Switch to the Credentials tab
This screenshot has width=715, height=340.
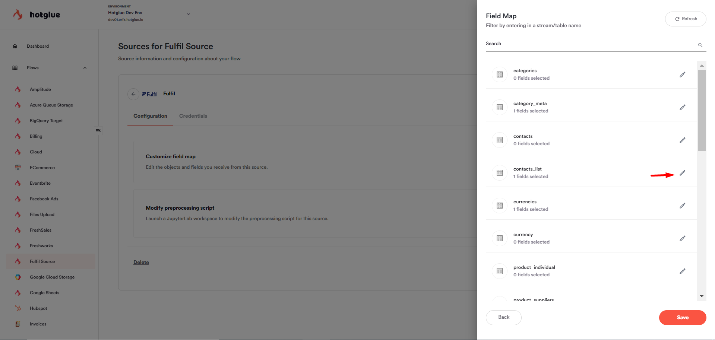(x=193, y=116)
